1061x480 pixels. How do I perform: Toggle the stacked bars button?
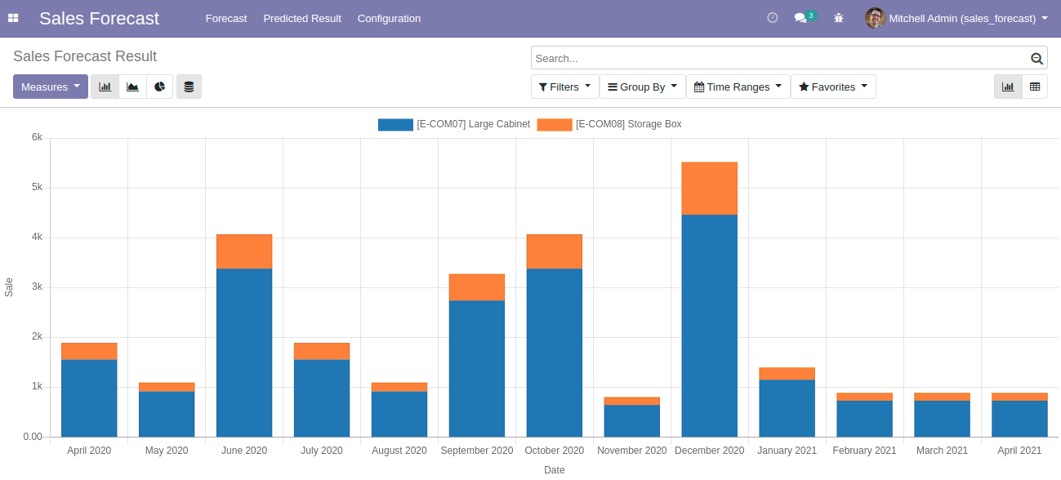point(189,87)
